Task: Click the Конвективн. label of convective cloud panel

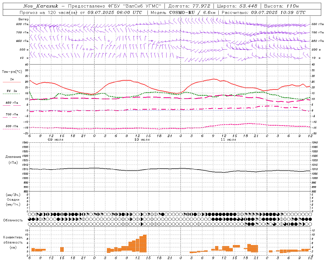Action: point(13,237)
